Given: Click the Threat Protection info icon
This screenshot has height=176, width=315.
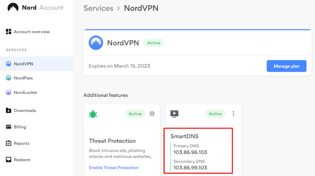Looking at the screenshot, I should click(152, 114).
